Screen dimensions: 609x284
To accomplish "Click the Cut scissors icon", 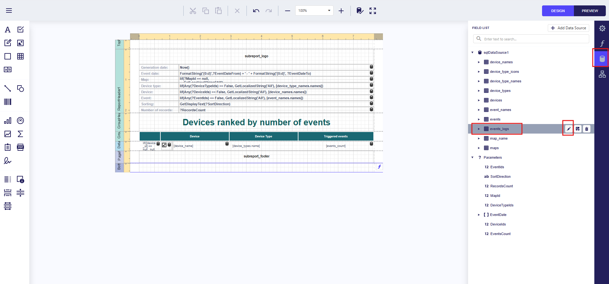I will click(x=193, y=11).
